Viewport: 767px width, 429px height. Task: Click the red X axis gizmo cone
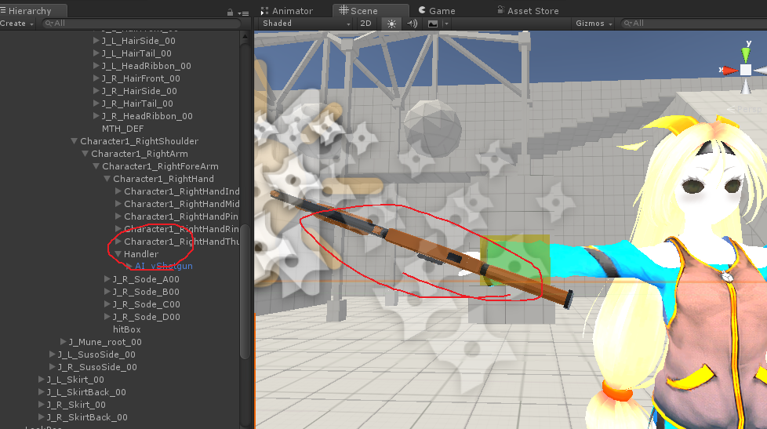pyautogui.click(x=729, y=71)
